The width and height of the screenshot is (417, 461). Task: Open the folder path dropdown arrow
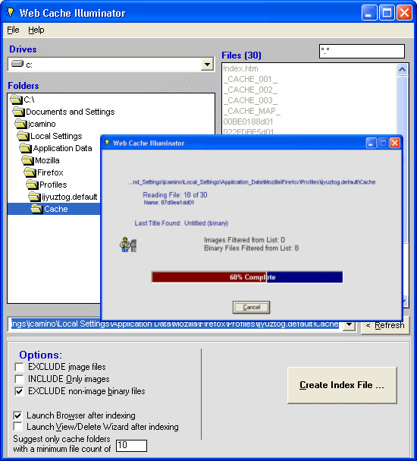pyautogui.click(x=350, y=325)
